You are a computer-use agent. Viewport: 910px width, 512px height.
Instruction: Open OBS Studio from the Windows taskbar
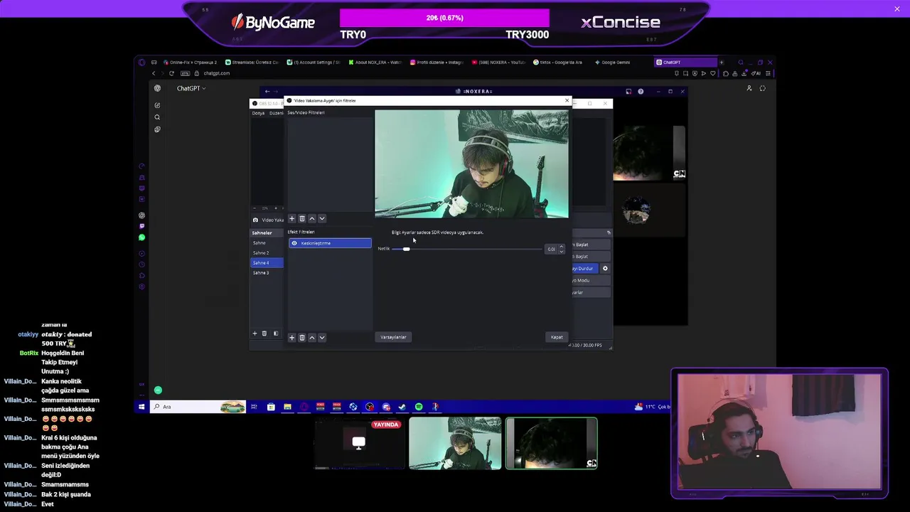(370, 407)
